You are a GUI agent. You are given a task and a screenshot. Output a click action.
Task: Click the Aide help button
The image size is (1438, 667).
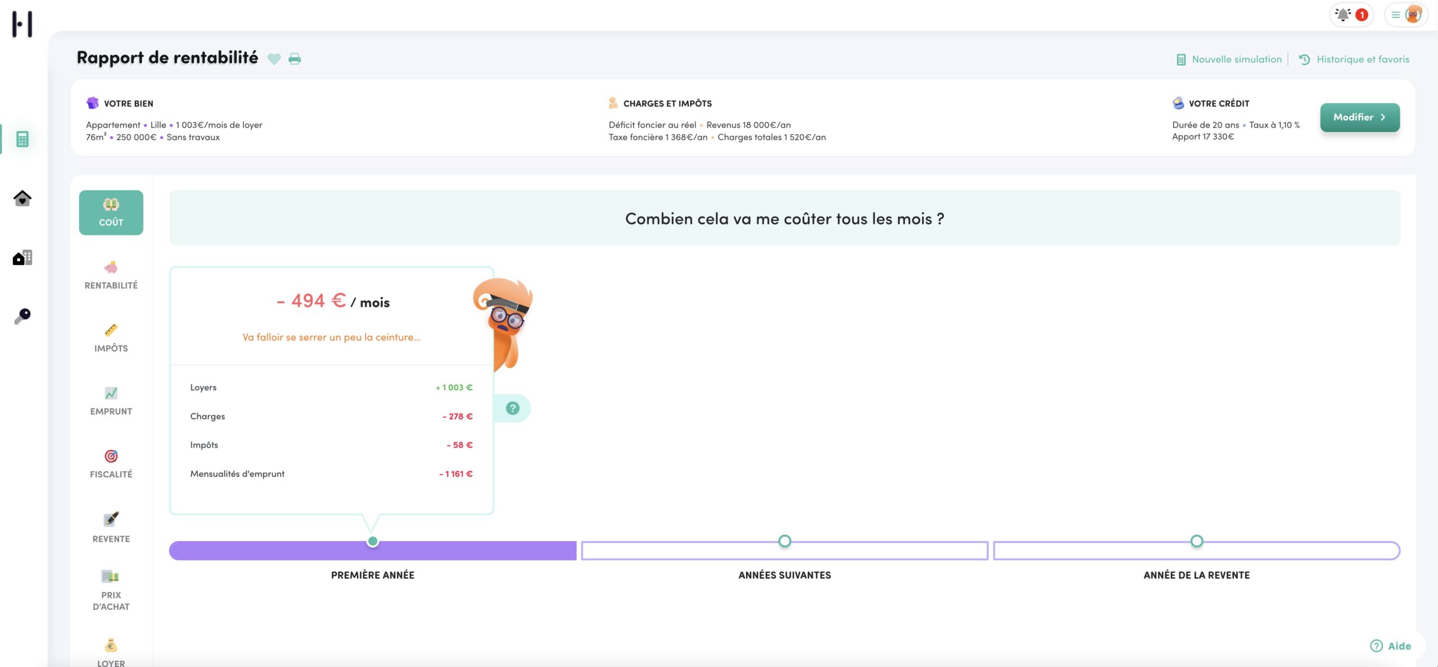pyautogui.click(x=1391, y=646)
